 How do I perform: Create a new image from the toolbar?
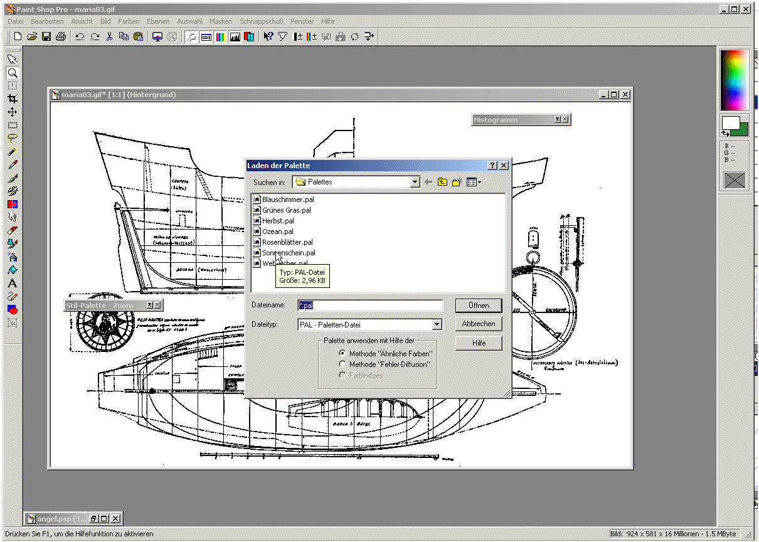tap(18, 36)
